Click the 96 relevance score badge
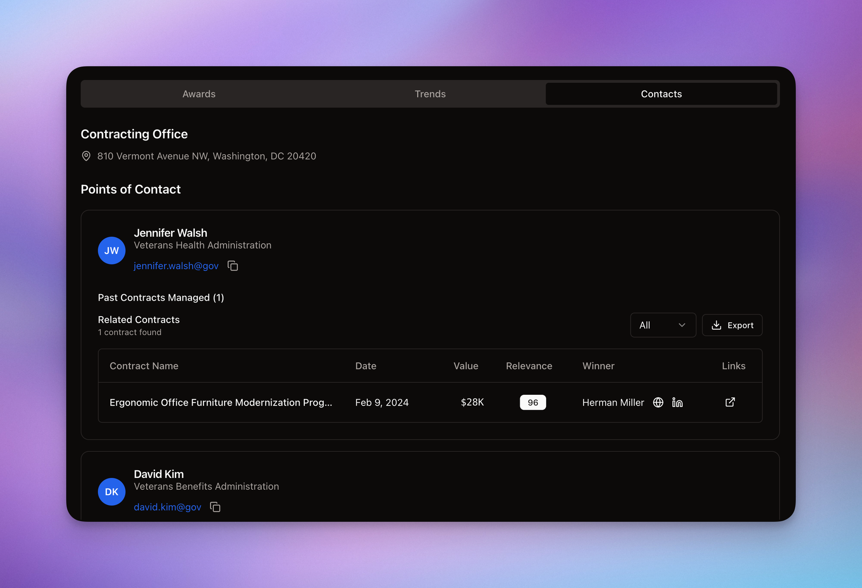The width and height of the screenshot is (862, 588). point(533,402)
